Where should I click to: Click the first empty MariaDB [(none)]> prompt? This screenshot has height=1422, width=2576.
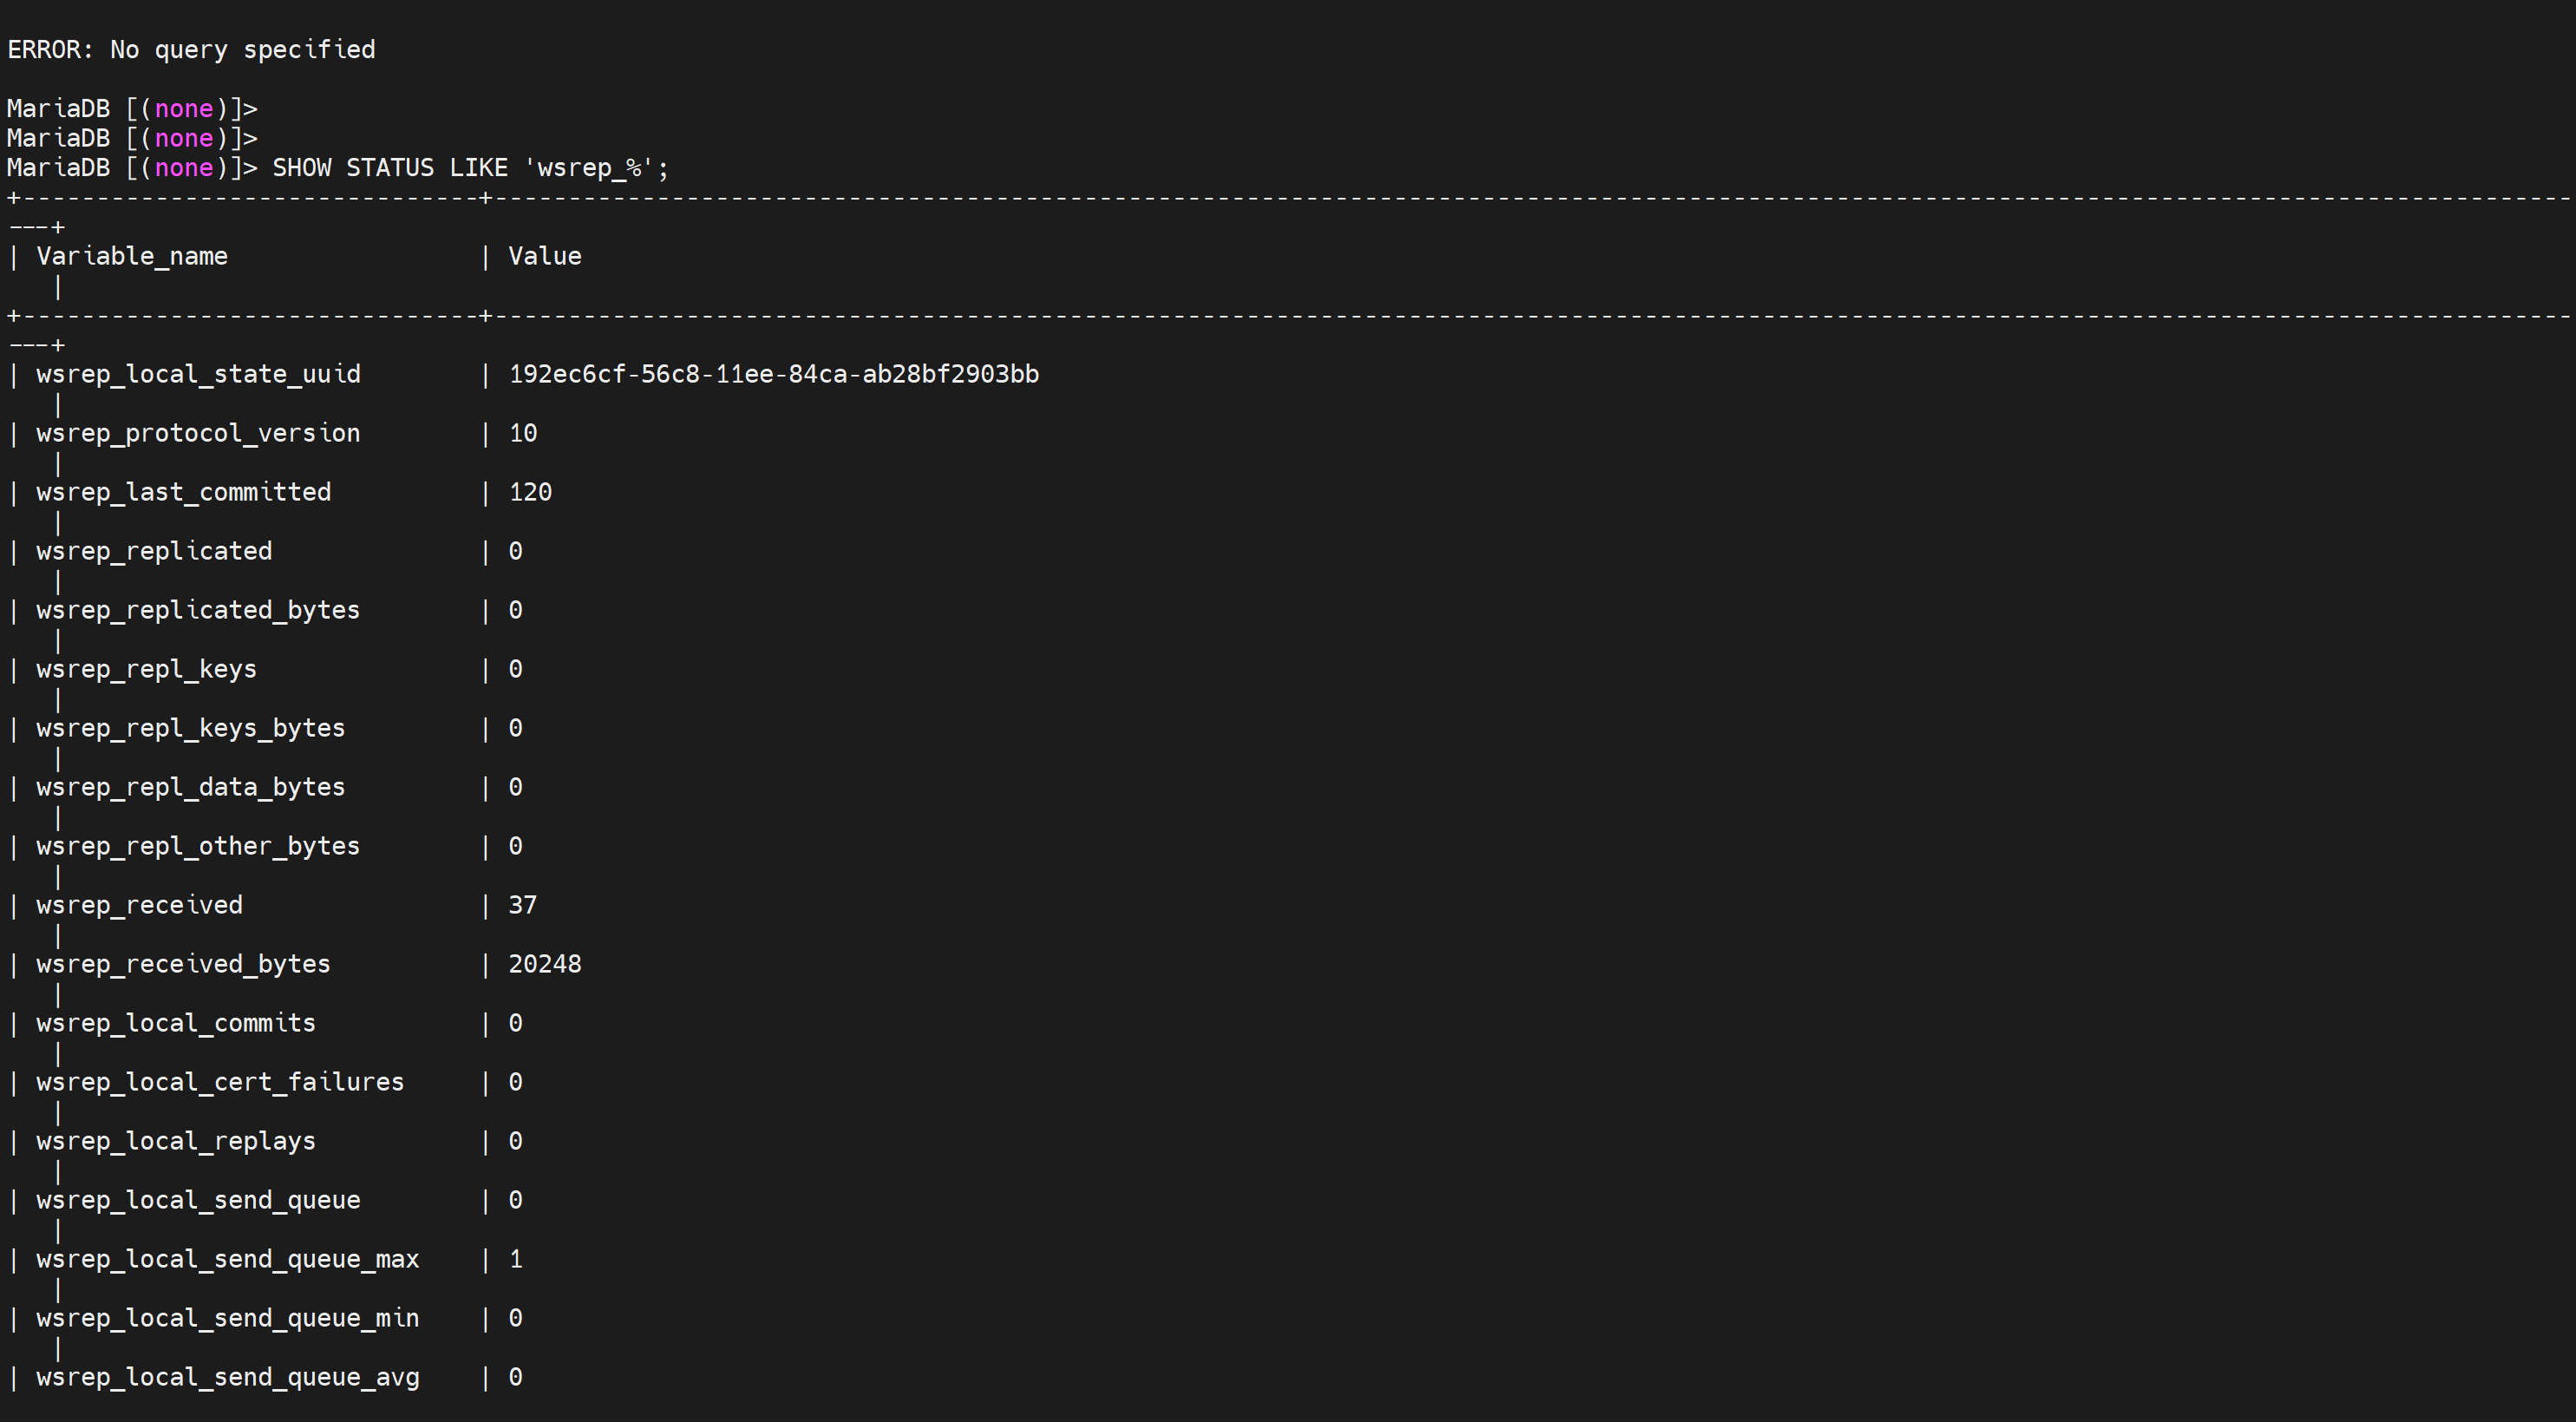point(132,109)
